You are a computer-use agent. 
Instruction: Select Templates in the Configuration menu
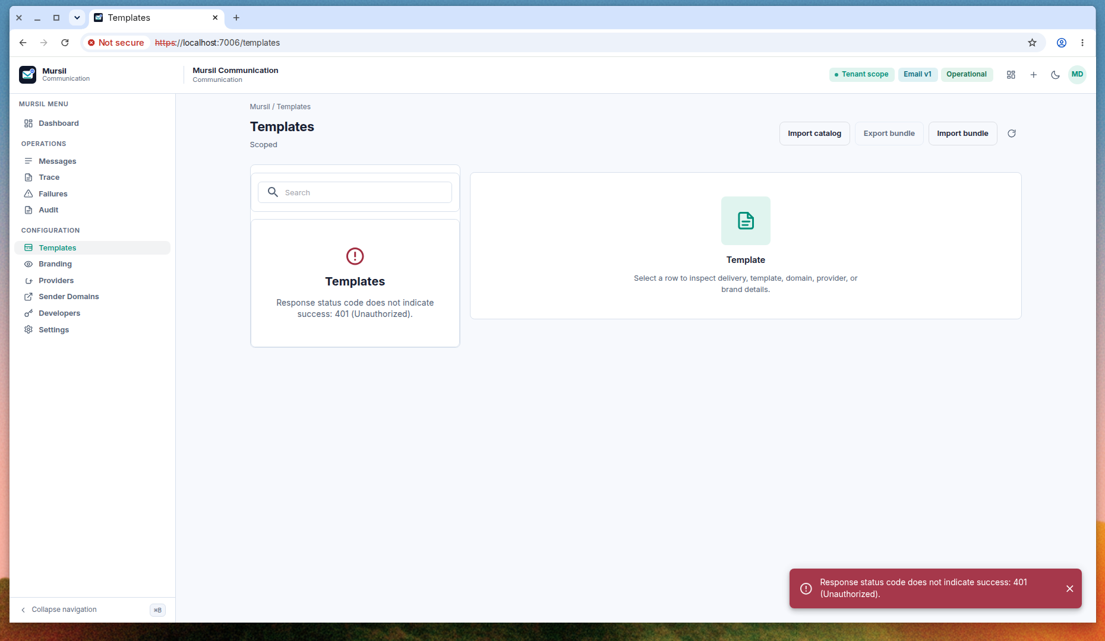[92, 248]
